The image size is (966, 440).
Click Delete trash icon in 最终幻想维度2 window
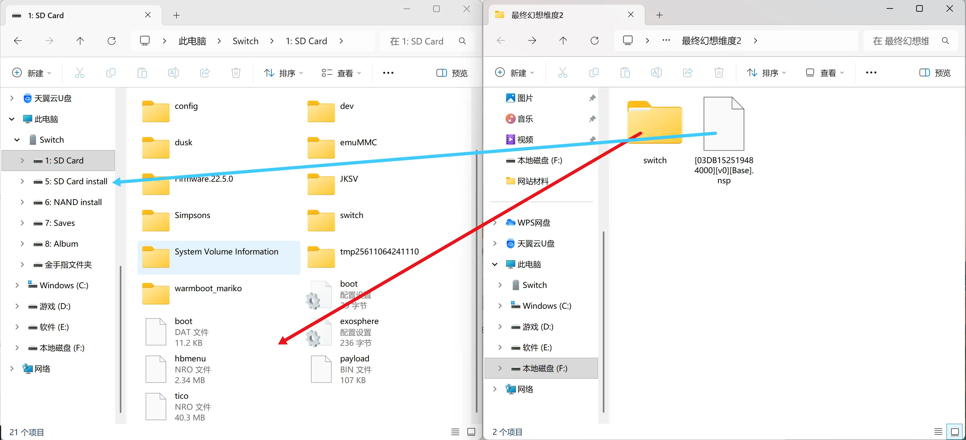[x=719, y=72]
